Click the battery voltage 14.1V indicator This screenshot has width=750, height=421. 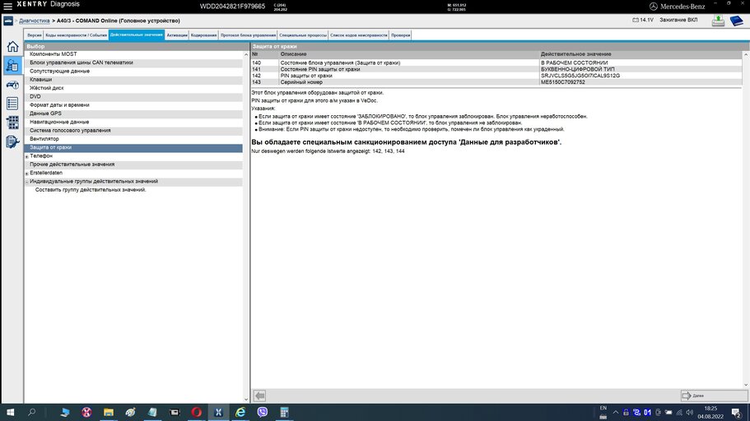click(x=643, y=20)
